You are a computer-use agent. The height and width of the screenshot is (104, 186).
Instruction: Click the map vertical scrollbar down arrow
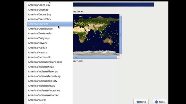121,55
